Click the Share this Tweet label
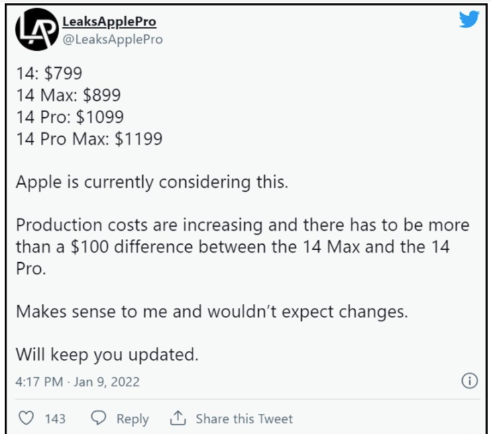Viewport: 491px width, 434px height. [244, 419]
